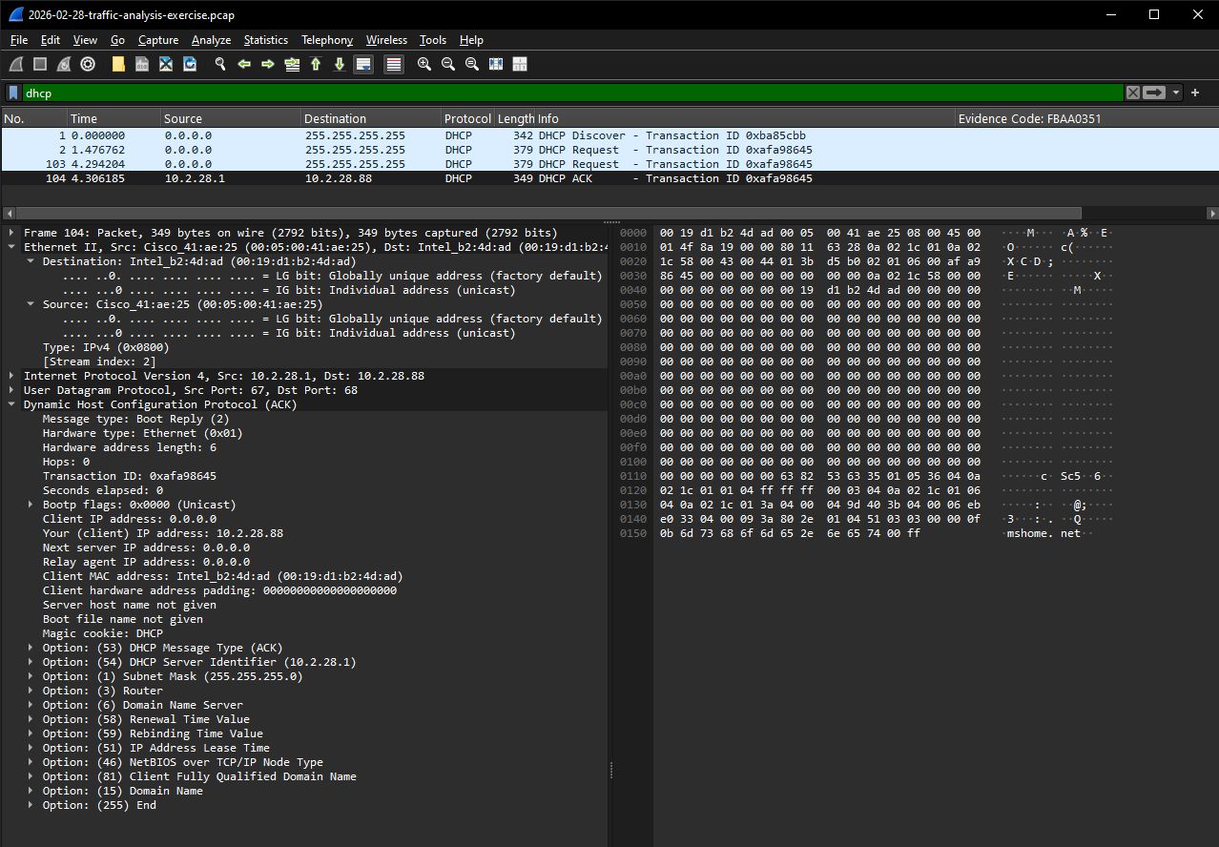Click into the dhcp filter field

coord(572,93)
